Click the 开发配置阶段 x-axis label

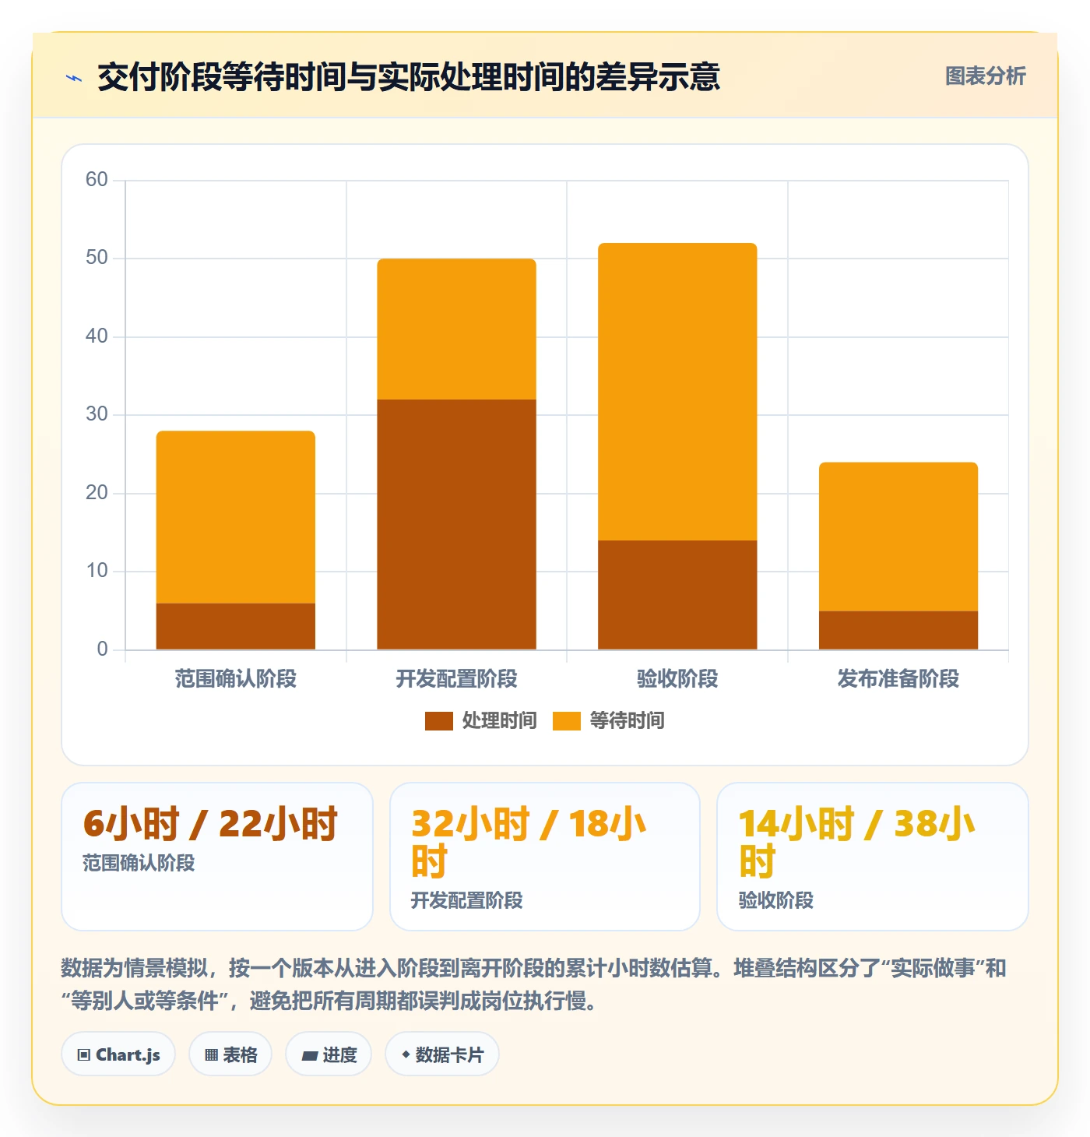coord(457,679)
